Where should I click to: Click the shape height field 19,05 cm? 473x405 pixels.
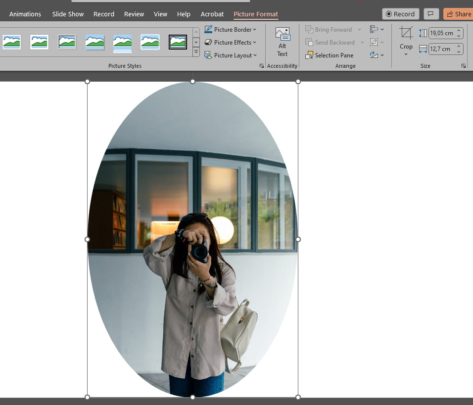[442, 33]
